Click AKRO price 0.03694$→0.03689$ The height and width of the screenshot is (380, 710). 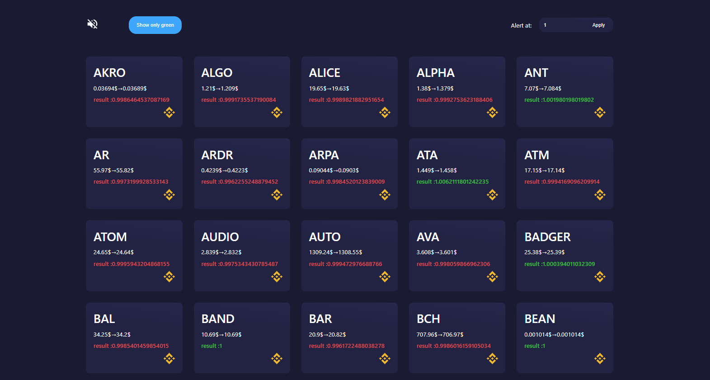pos(120,89)
